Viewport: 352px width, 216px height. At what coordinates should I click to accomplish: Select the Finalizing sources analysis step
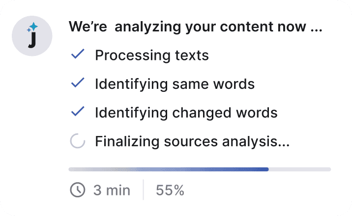tap(192, 141)
